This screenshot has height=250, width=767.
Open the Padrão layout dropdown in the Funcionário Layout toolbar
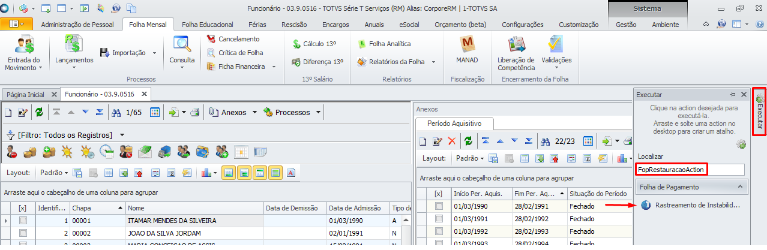coord(54,173)
